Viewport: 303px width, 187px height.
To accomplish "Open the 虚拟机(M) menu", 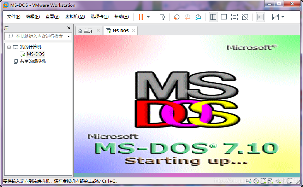I will (75, 17).
